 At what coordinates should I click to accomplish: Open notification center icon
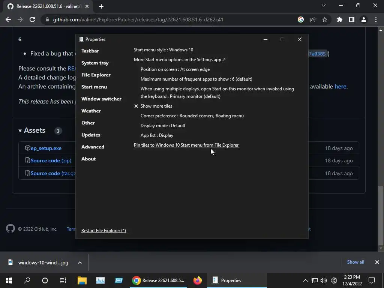coord(372,280)
